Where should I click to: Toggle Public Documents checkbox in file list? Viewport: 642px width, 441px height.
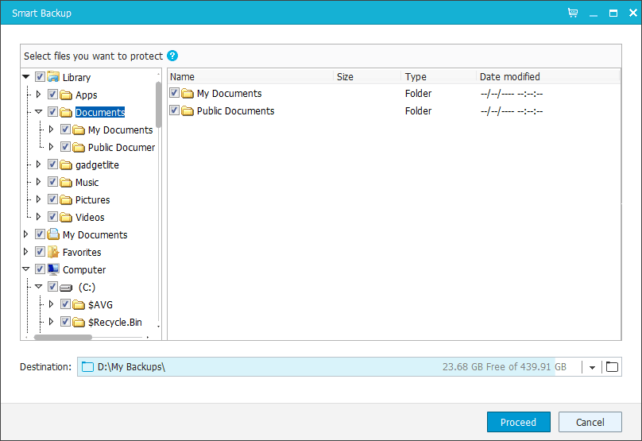click(175, 110)
